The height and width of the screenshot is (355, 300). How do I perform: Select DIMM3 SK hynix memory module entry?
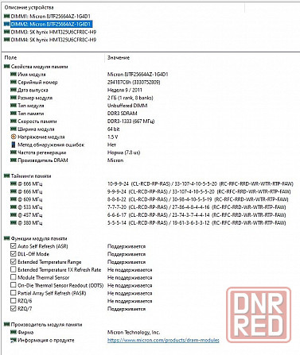[x=53, y=32]
